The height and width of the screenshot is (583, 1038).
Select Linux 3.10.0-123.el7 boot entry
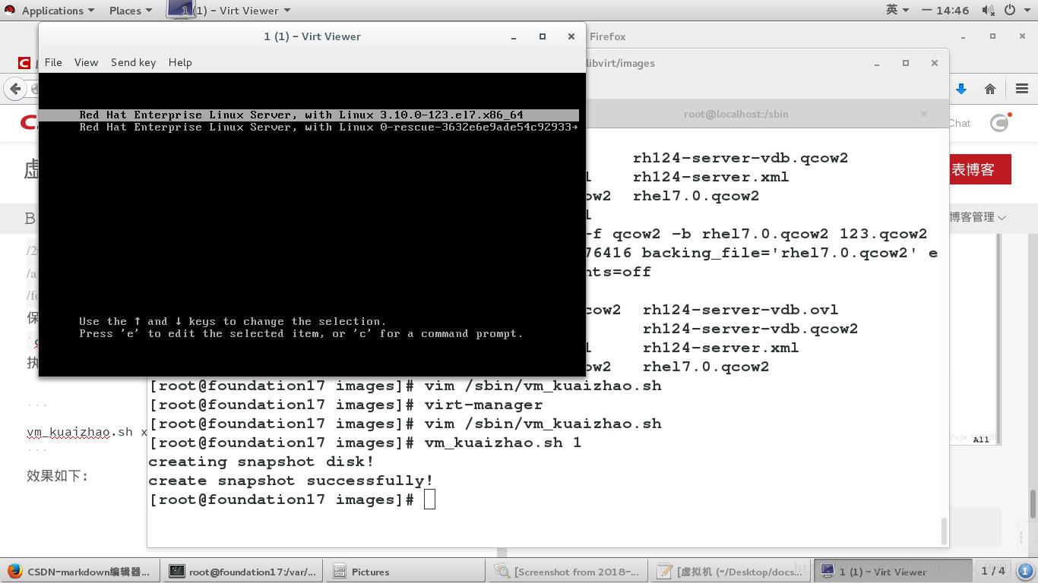click(301, 115)
